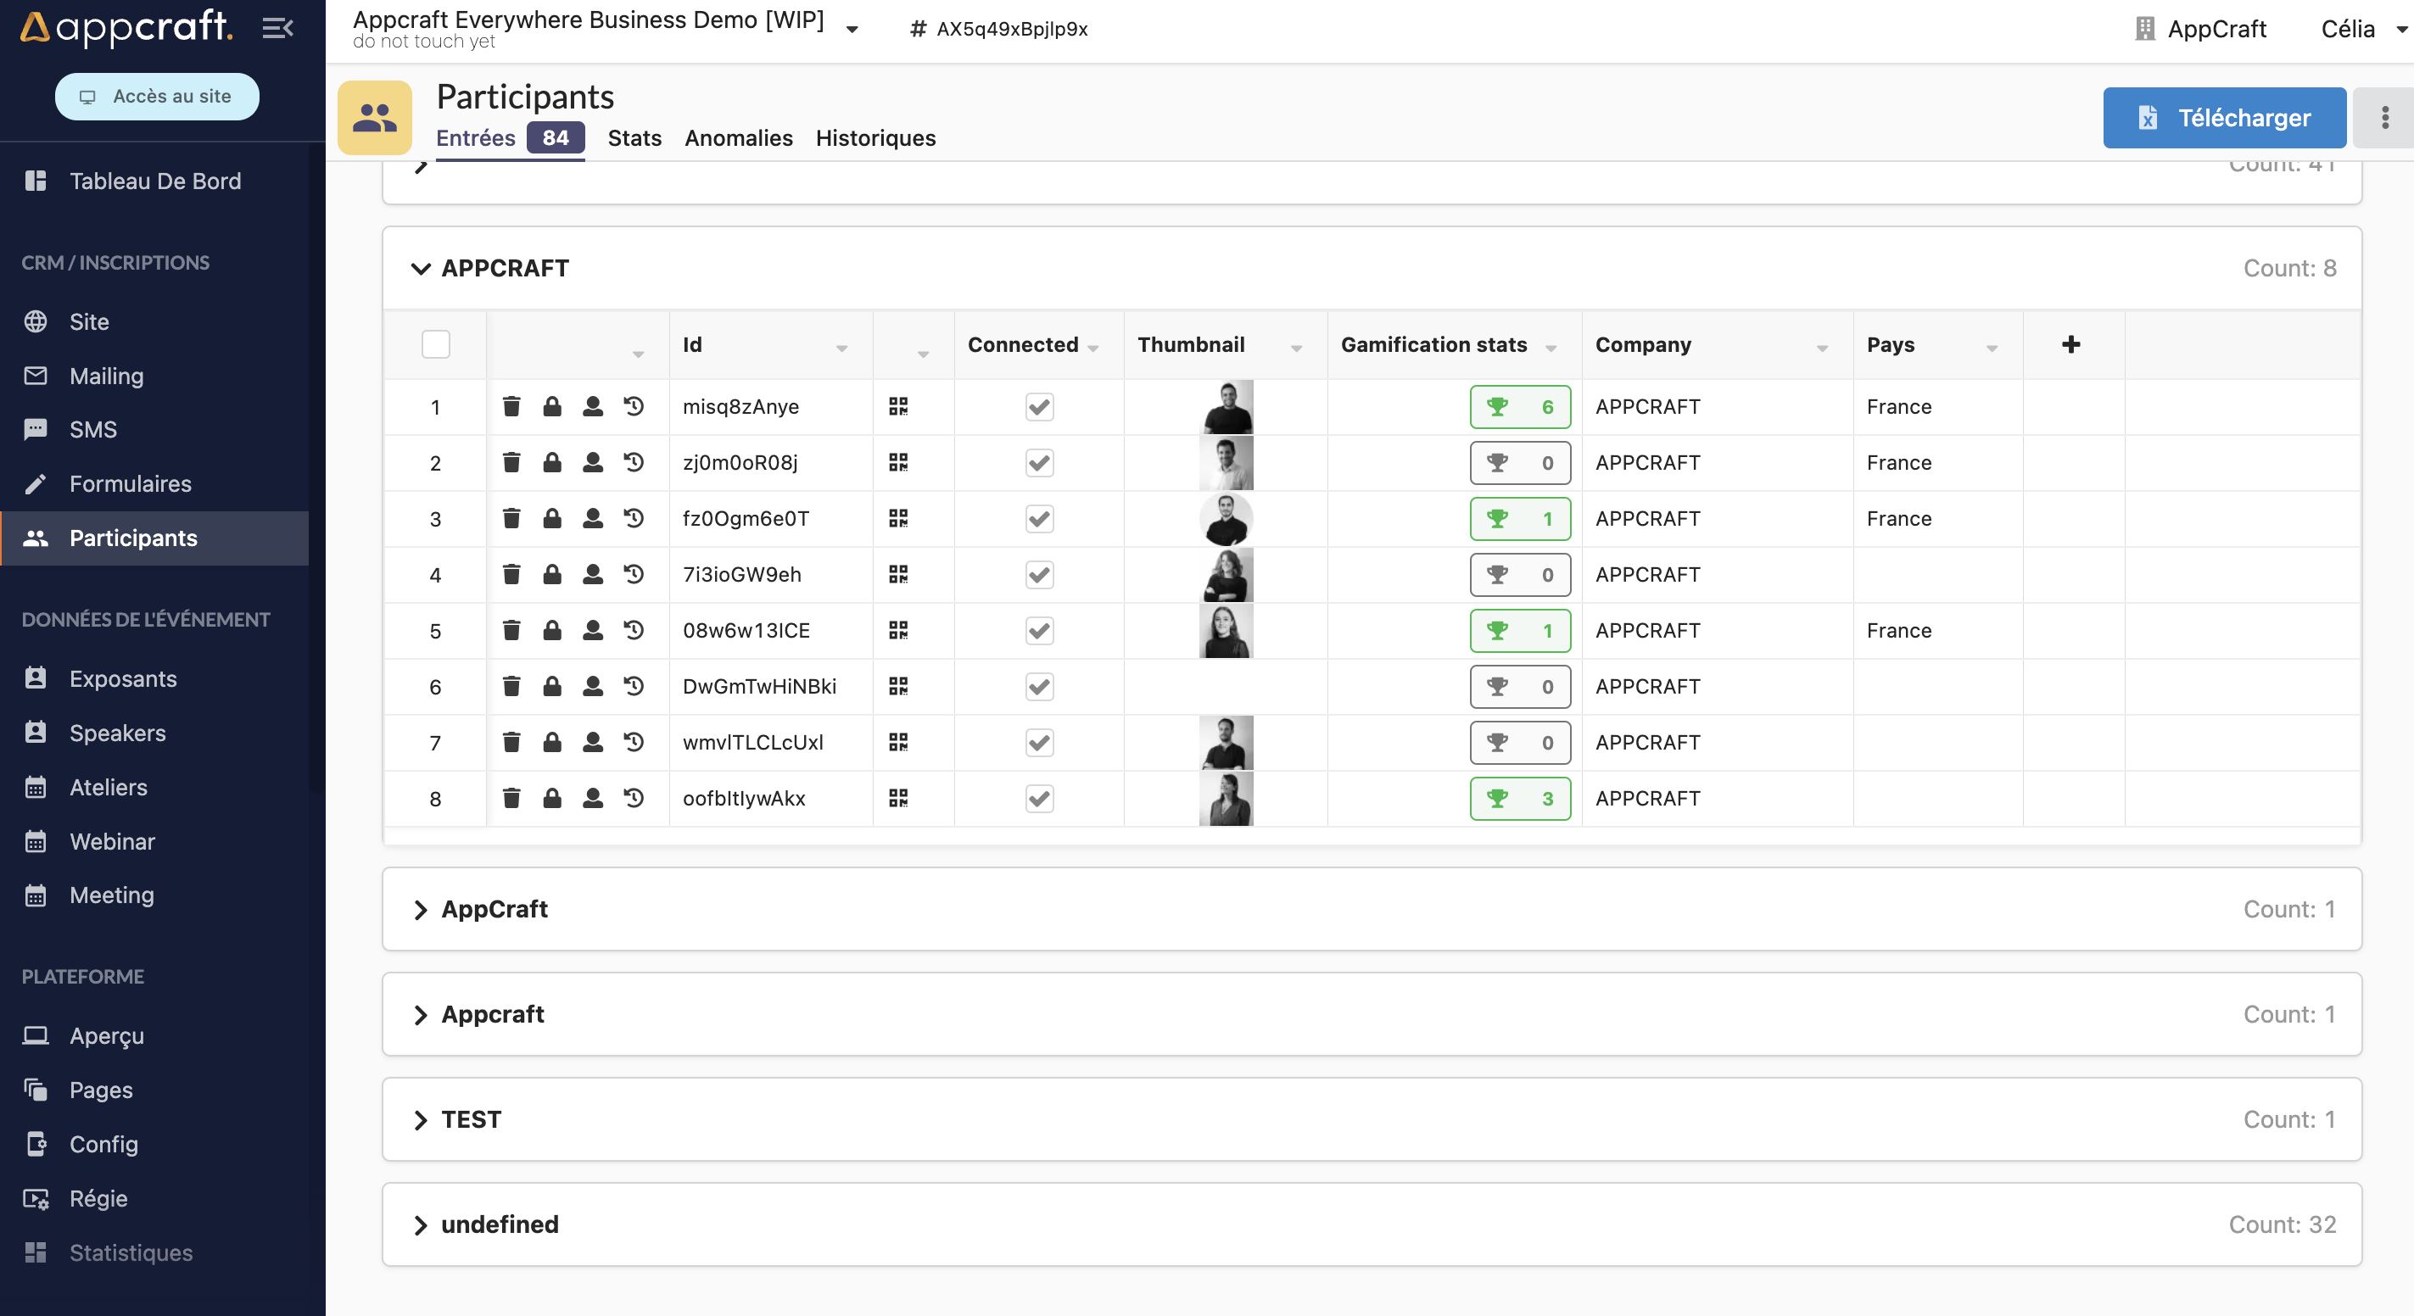Toggle the Connected checkbox in row 8
The image size is (2414, 1316).
(x=1039, y=798)
